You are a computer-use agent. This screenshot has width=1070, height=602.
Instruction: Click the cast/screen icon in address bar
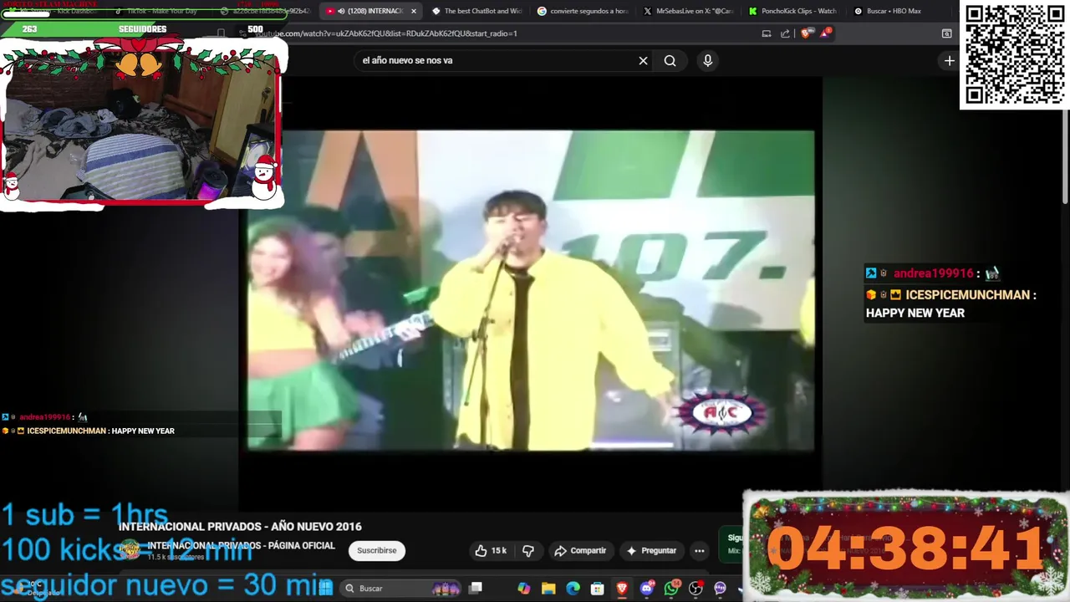point(767,33)
